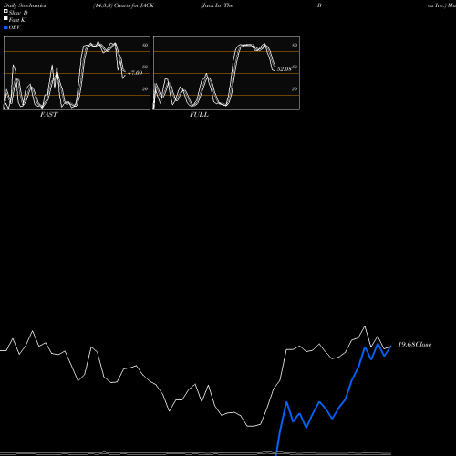Click the FAST chart label

point(48,115)
